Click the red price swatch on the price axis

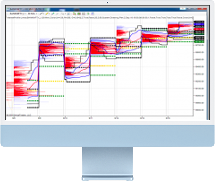point(198,29)
